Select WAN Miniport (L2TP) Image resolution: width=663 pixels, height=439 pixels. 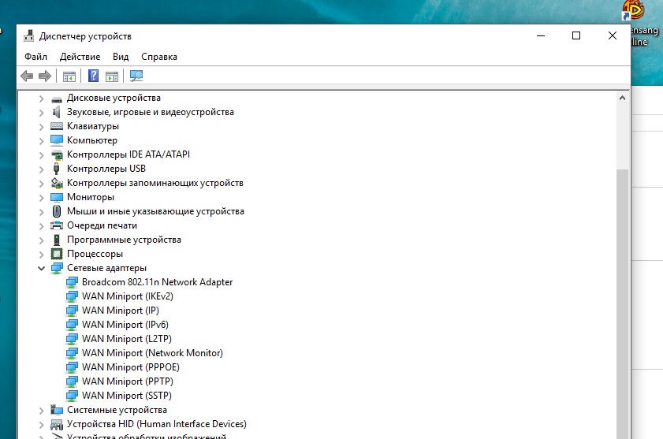point(127,339)
